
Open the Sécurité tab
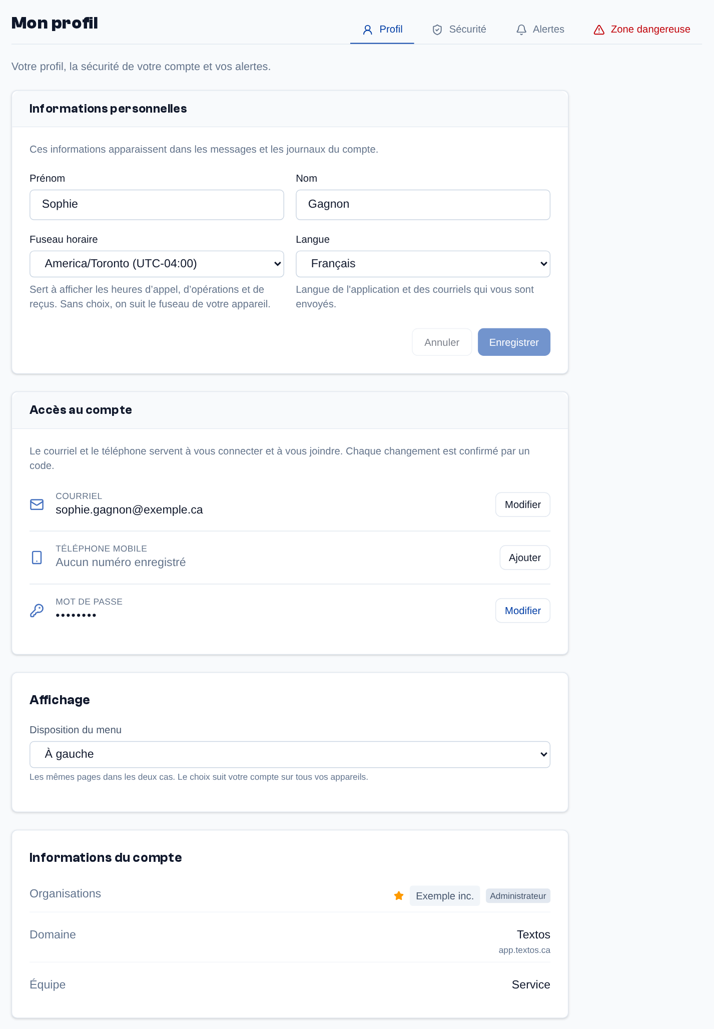click(459, 30)
